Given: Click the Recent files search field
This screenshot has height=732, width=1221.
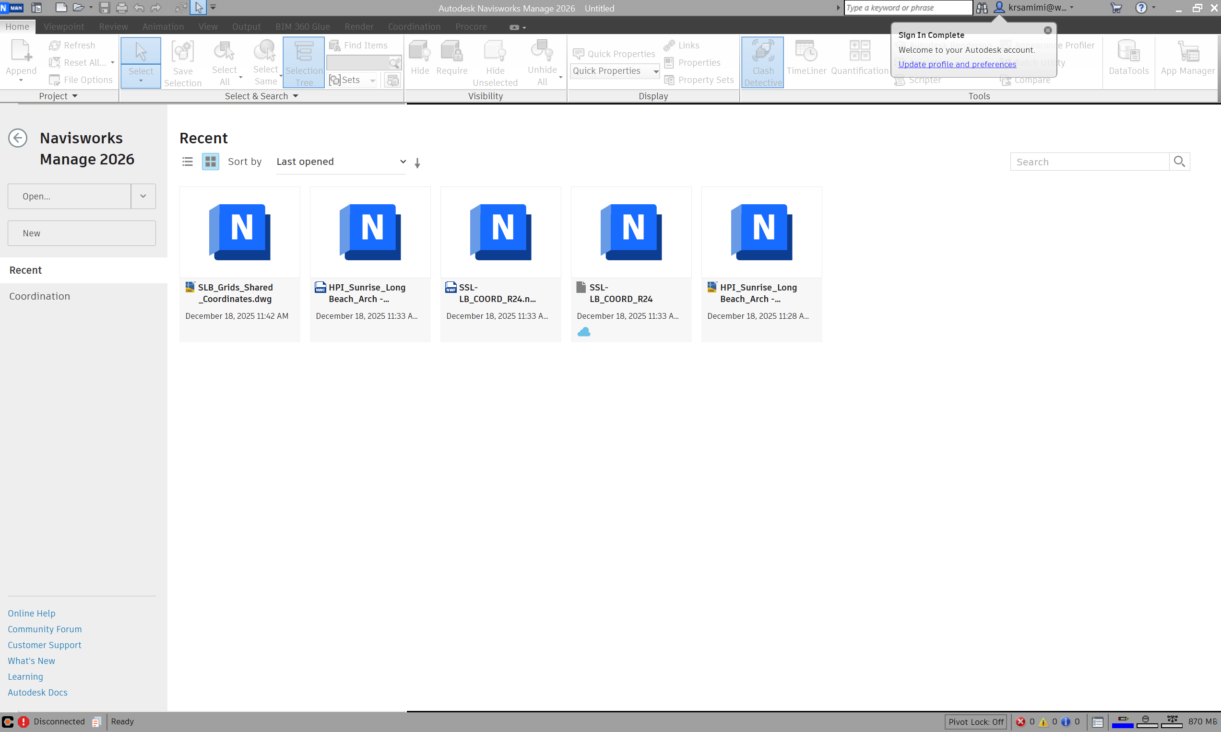Looking at the screenshot, I should pos(1089,162).
